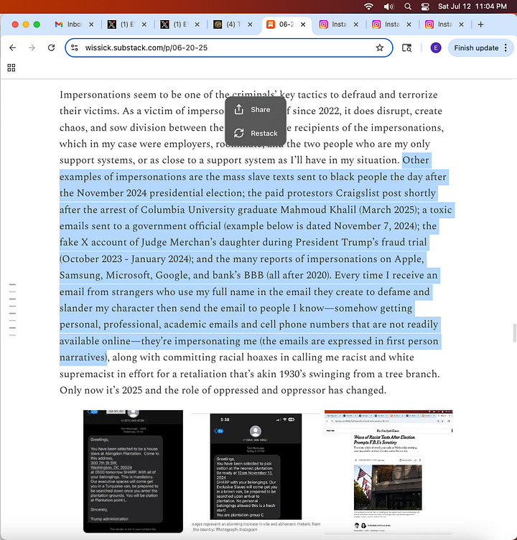Close the first Instagram tab
This screenshot has width=517, height=540.
(x=356, y=24)
